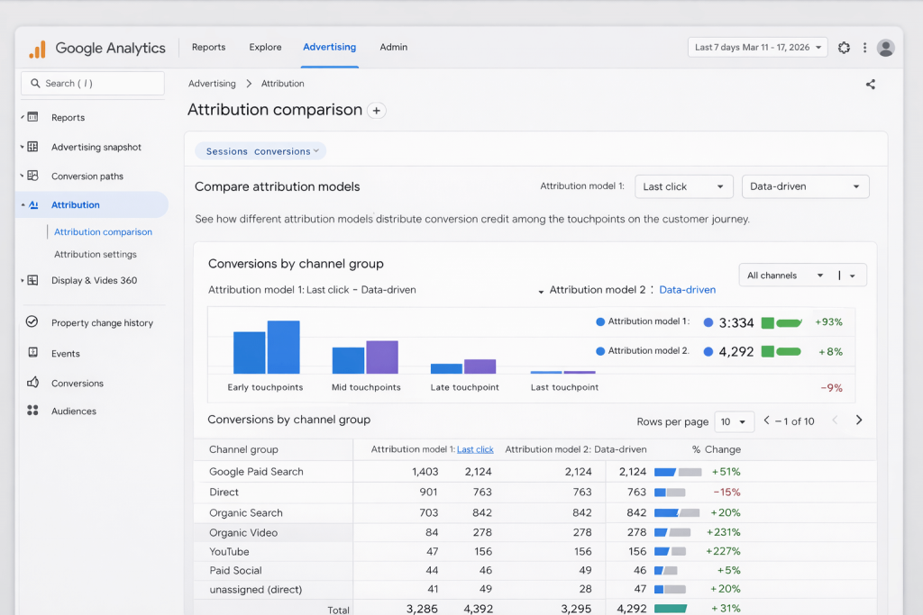Screen dimensions: 923x615
Task: Click the Audiences four-dot icon
Action: (32, 411)
